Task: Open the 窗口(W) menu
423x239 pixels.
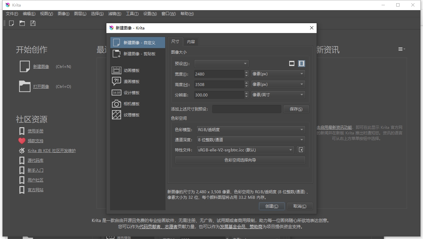Action: click(x=168, y=14)
